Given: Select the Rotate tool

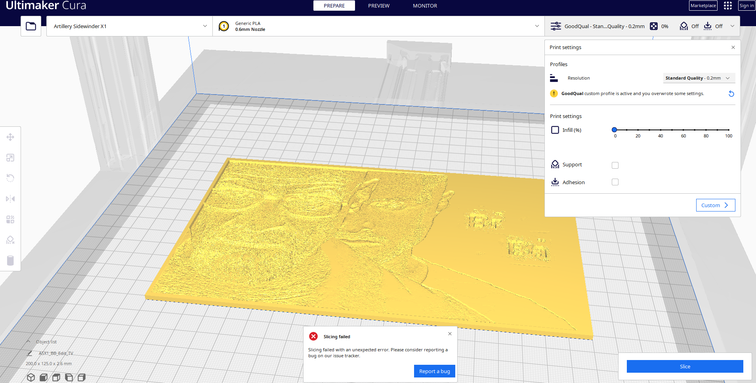Looking at the screenshot, I should (x=10, y=178).
